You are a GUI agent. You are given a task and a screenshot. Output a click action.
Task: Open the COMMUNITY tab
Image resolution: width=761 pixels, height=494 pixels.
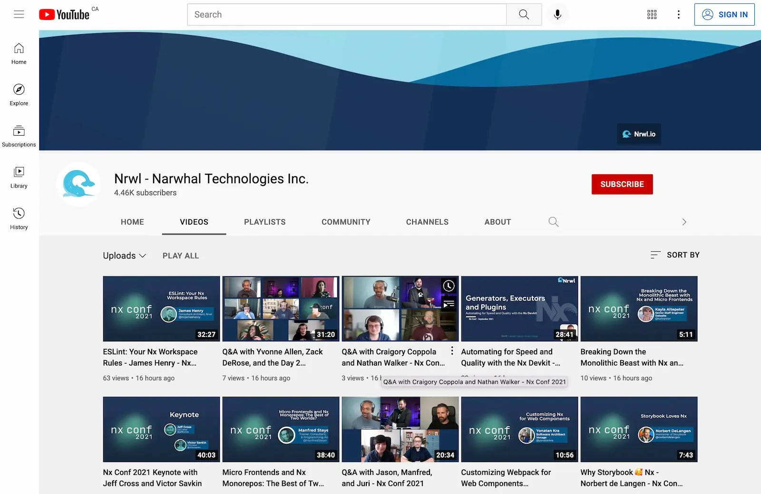point(346,222)
